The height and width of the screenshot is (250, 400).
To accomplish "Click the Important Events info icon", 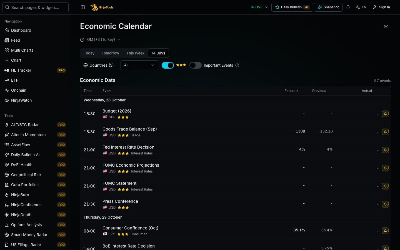I will pos(237,65).
